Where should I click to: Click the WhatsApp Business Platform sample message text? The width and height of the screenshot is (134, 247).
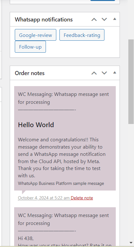coord(61,183)
